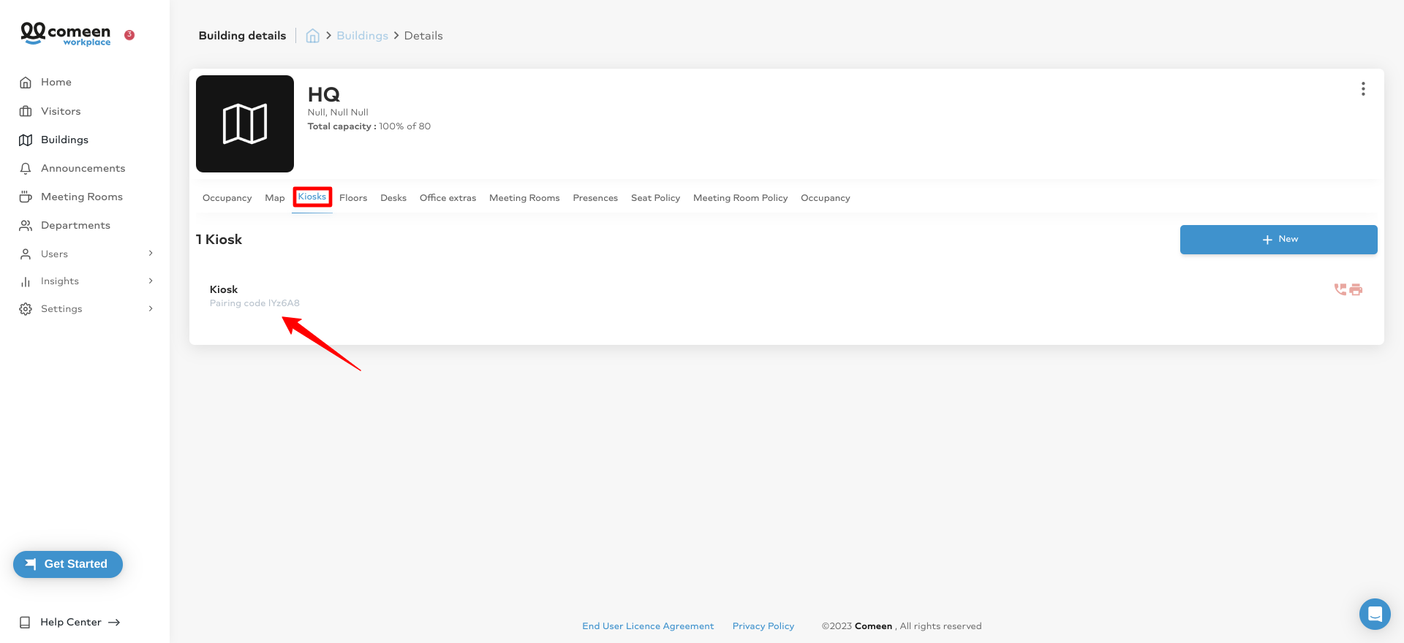Open the last Occupancy tab
Image resolution: width=1404 pixels, height=643 pixels.
pyautogui.click(x=826, y=198)
